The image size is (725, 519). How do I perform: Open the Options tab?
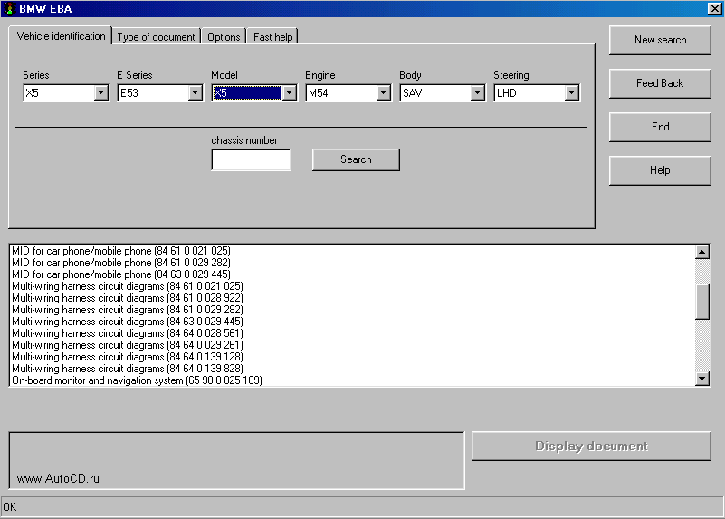(224, 36)
